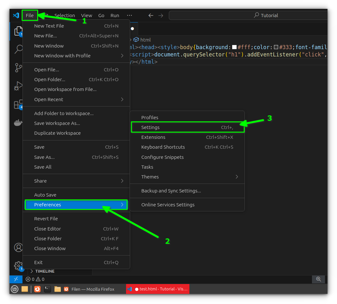Open the Explorer view in activity bar
337x304 pixels.
17,31
